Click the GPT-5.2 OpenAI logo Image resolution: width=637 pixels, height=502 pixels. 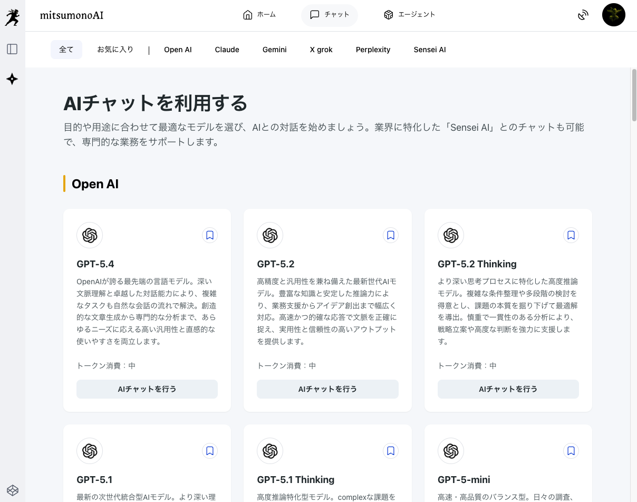[270, 235]
